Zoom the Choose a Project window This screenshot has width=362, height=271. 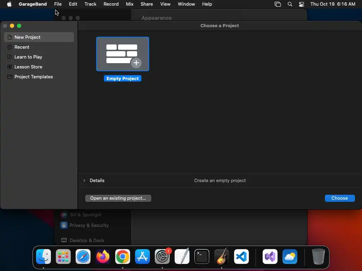pyautogui.click(x=19, y=26)
